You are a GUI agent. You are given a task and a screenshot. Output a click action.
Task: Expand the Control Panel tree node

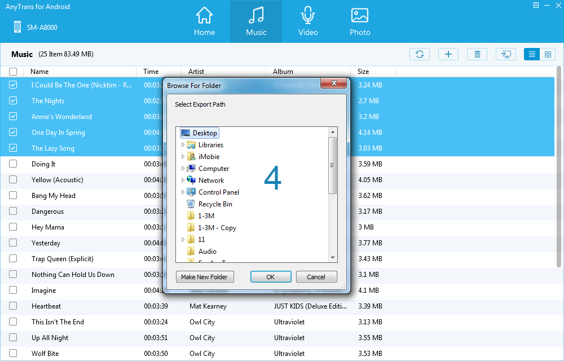(x=183, y=192)
